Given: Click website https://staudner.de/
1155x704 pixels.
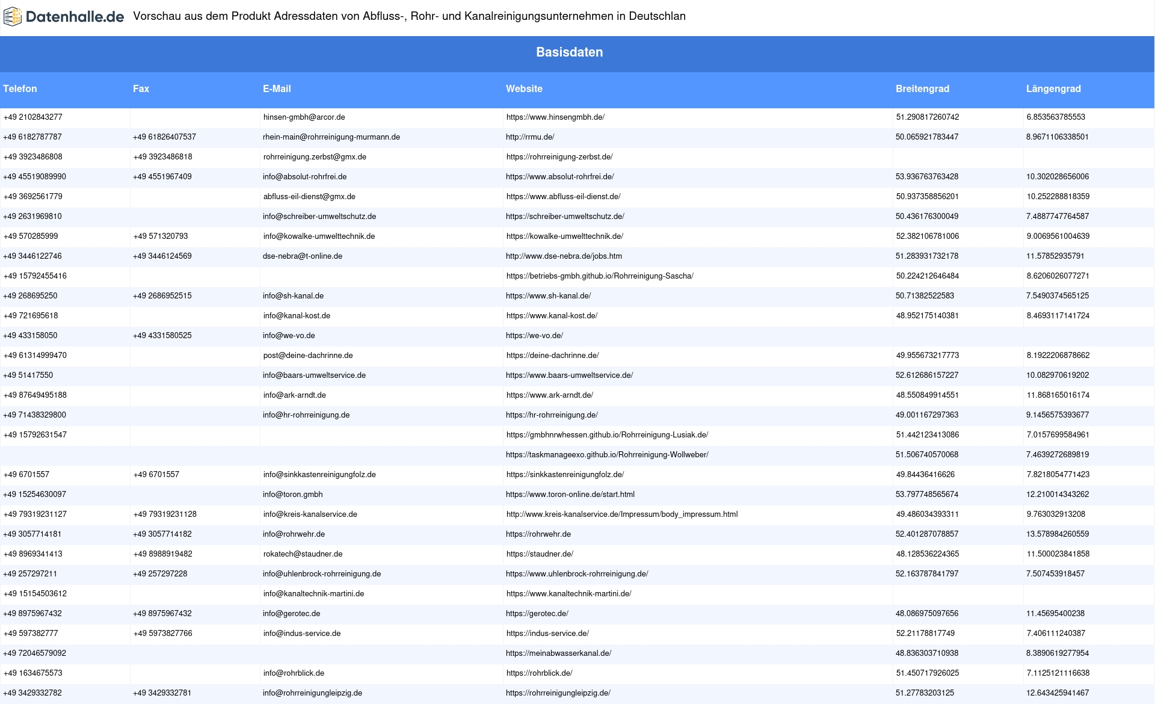Looking at the screenshot, I should click(x=540, y=554).
